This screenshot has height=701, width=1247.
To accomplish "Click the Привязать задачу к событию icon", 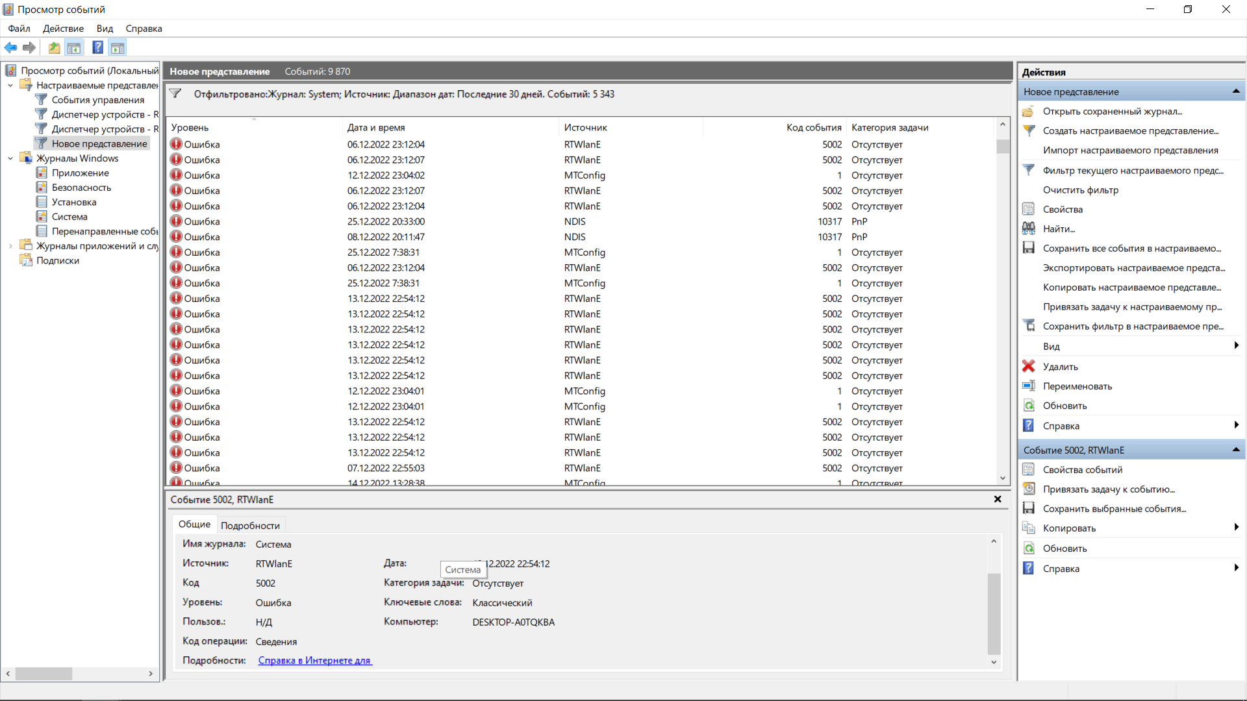I will click(1028, 489).
